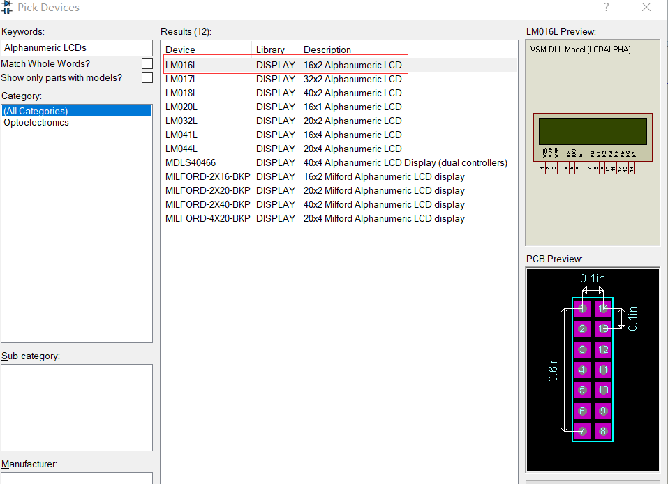Select the MILFORD-4X20-BKP device row

[x=339, y=218]
